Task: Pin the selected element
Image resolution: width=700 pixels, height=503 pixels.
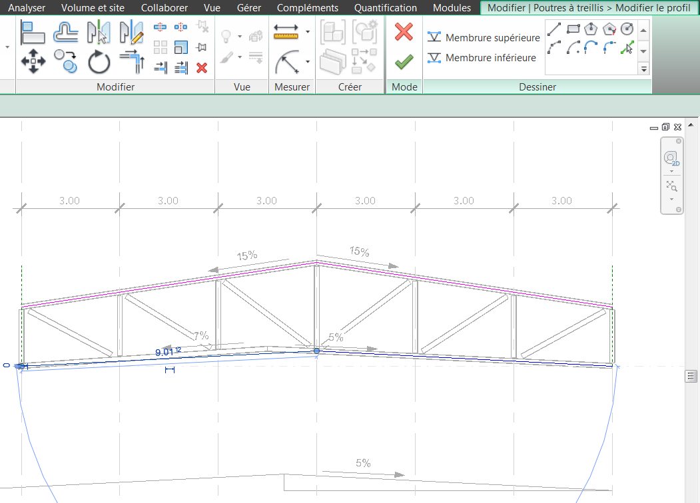Action: point(200,46)
